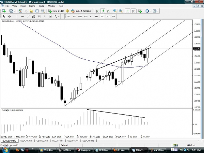Switch to Candlesticks chart display
The width and height of the screenshot is (204, 153).
[103, 11]
